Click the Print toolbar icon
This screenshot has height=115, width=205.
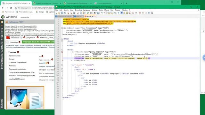point(74,13)
